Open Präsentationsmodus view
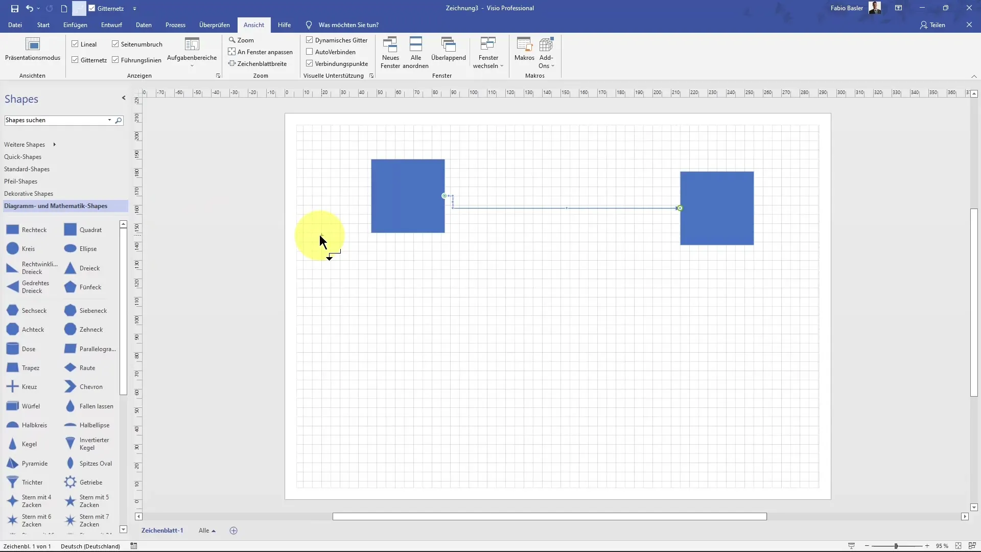The image size is (981, 552). pos(33,49)
